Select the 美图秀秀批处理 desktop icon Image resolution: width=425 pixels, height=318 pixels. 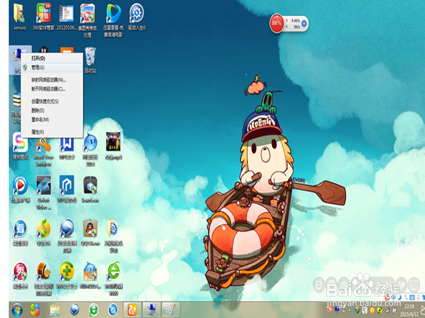[x=88, y=20]
